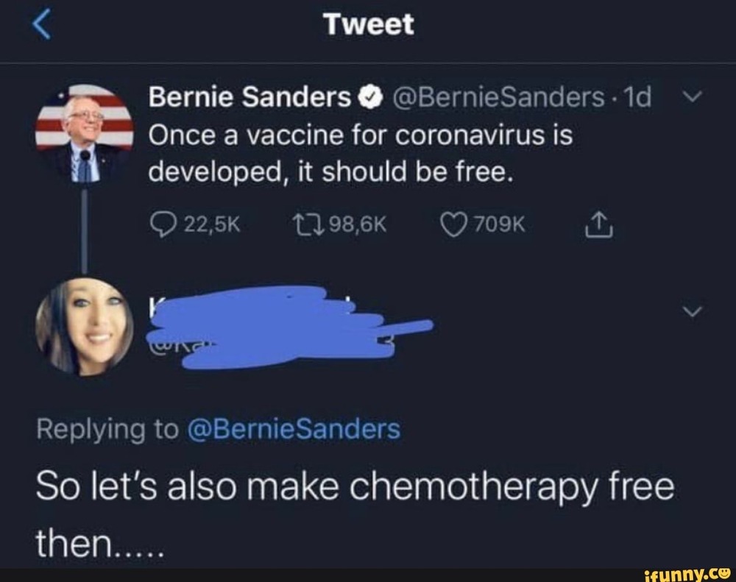Screen dimensions: 736x582
Task: Click the verified checkmark badge
Action: pos(370,98)
